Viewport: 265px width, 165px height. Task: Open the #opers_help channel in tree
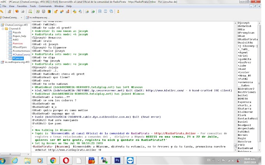click(x=19, y=36)
